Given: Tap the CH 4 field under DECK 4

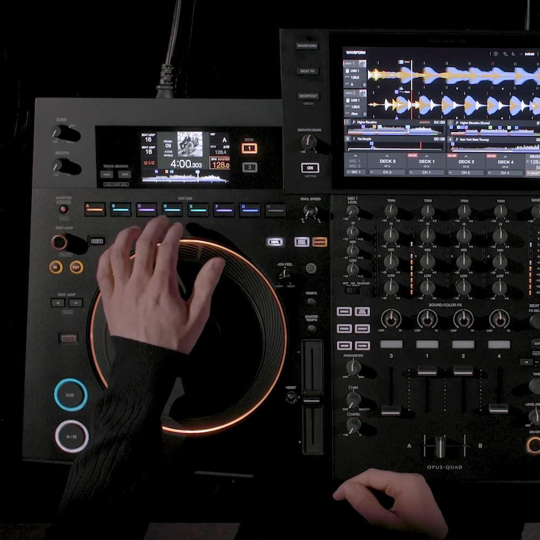Looking at the screenshot, I should point(505,173).
